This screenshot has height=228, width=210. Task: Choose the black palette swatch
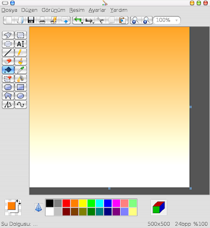[50, 203]
